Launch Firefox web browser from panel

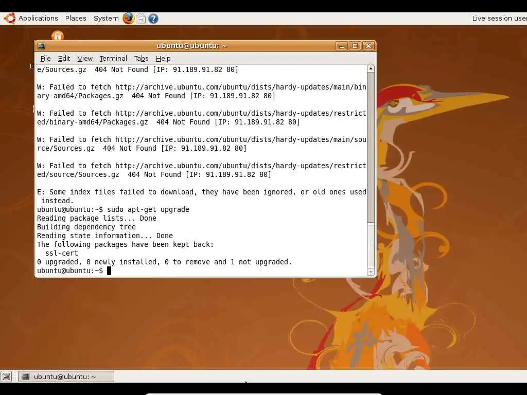[128, 18]
